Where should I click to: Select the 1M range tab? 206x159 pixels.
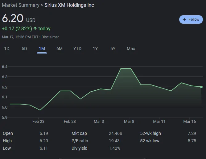pyautogui.click(x=42, y=49)
